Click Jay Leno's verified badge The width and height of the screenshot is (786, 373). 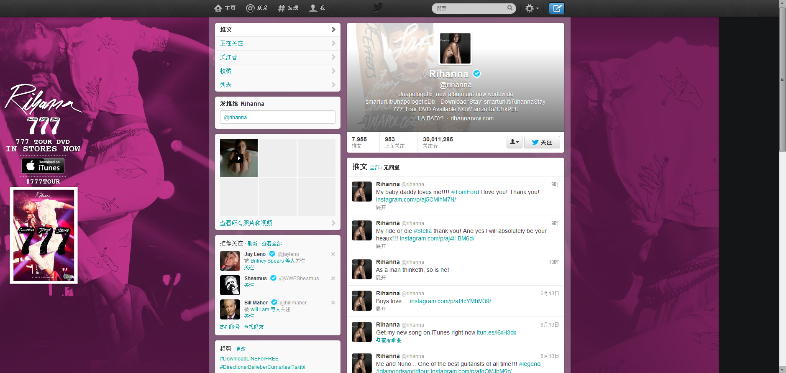tap(272, 254)
